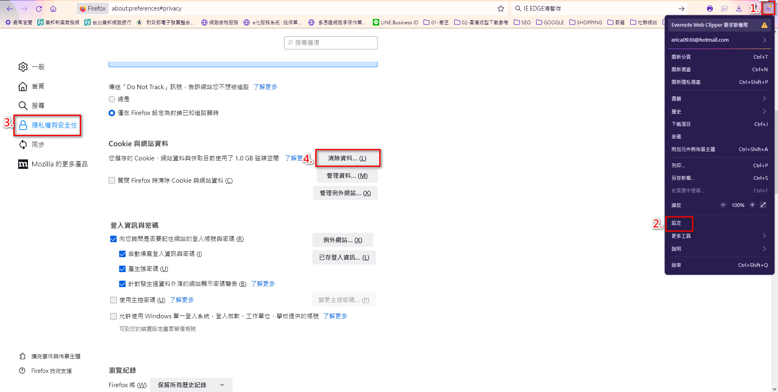Go back with the back arrow
The width and height of the screenshot is (778, 392).
click(10, 9)
